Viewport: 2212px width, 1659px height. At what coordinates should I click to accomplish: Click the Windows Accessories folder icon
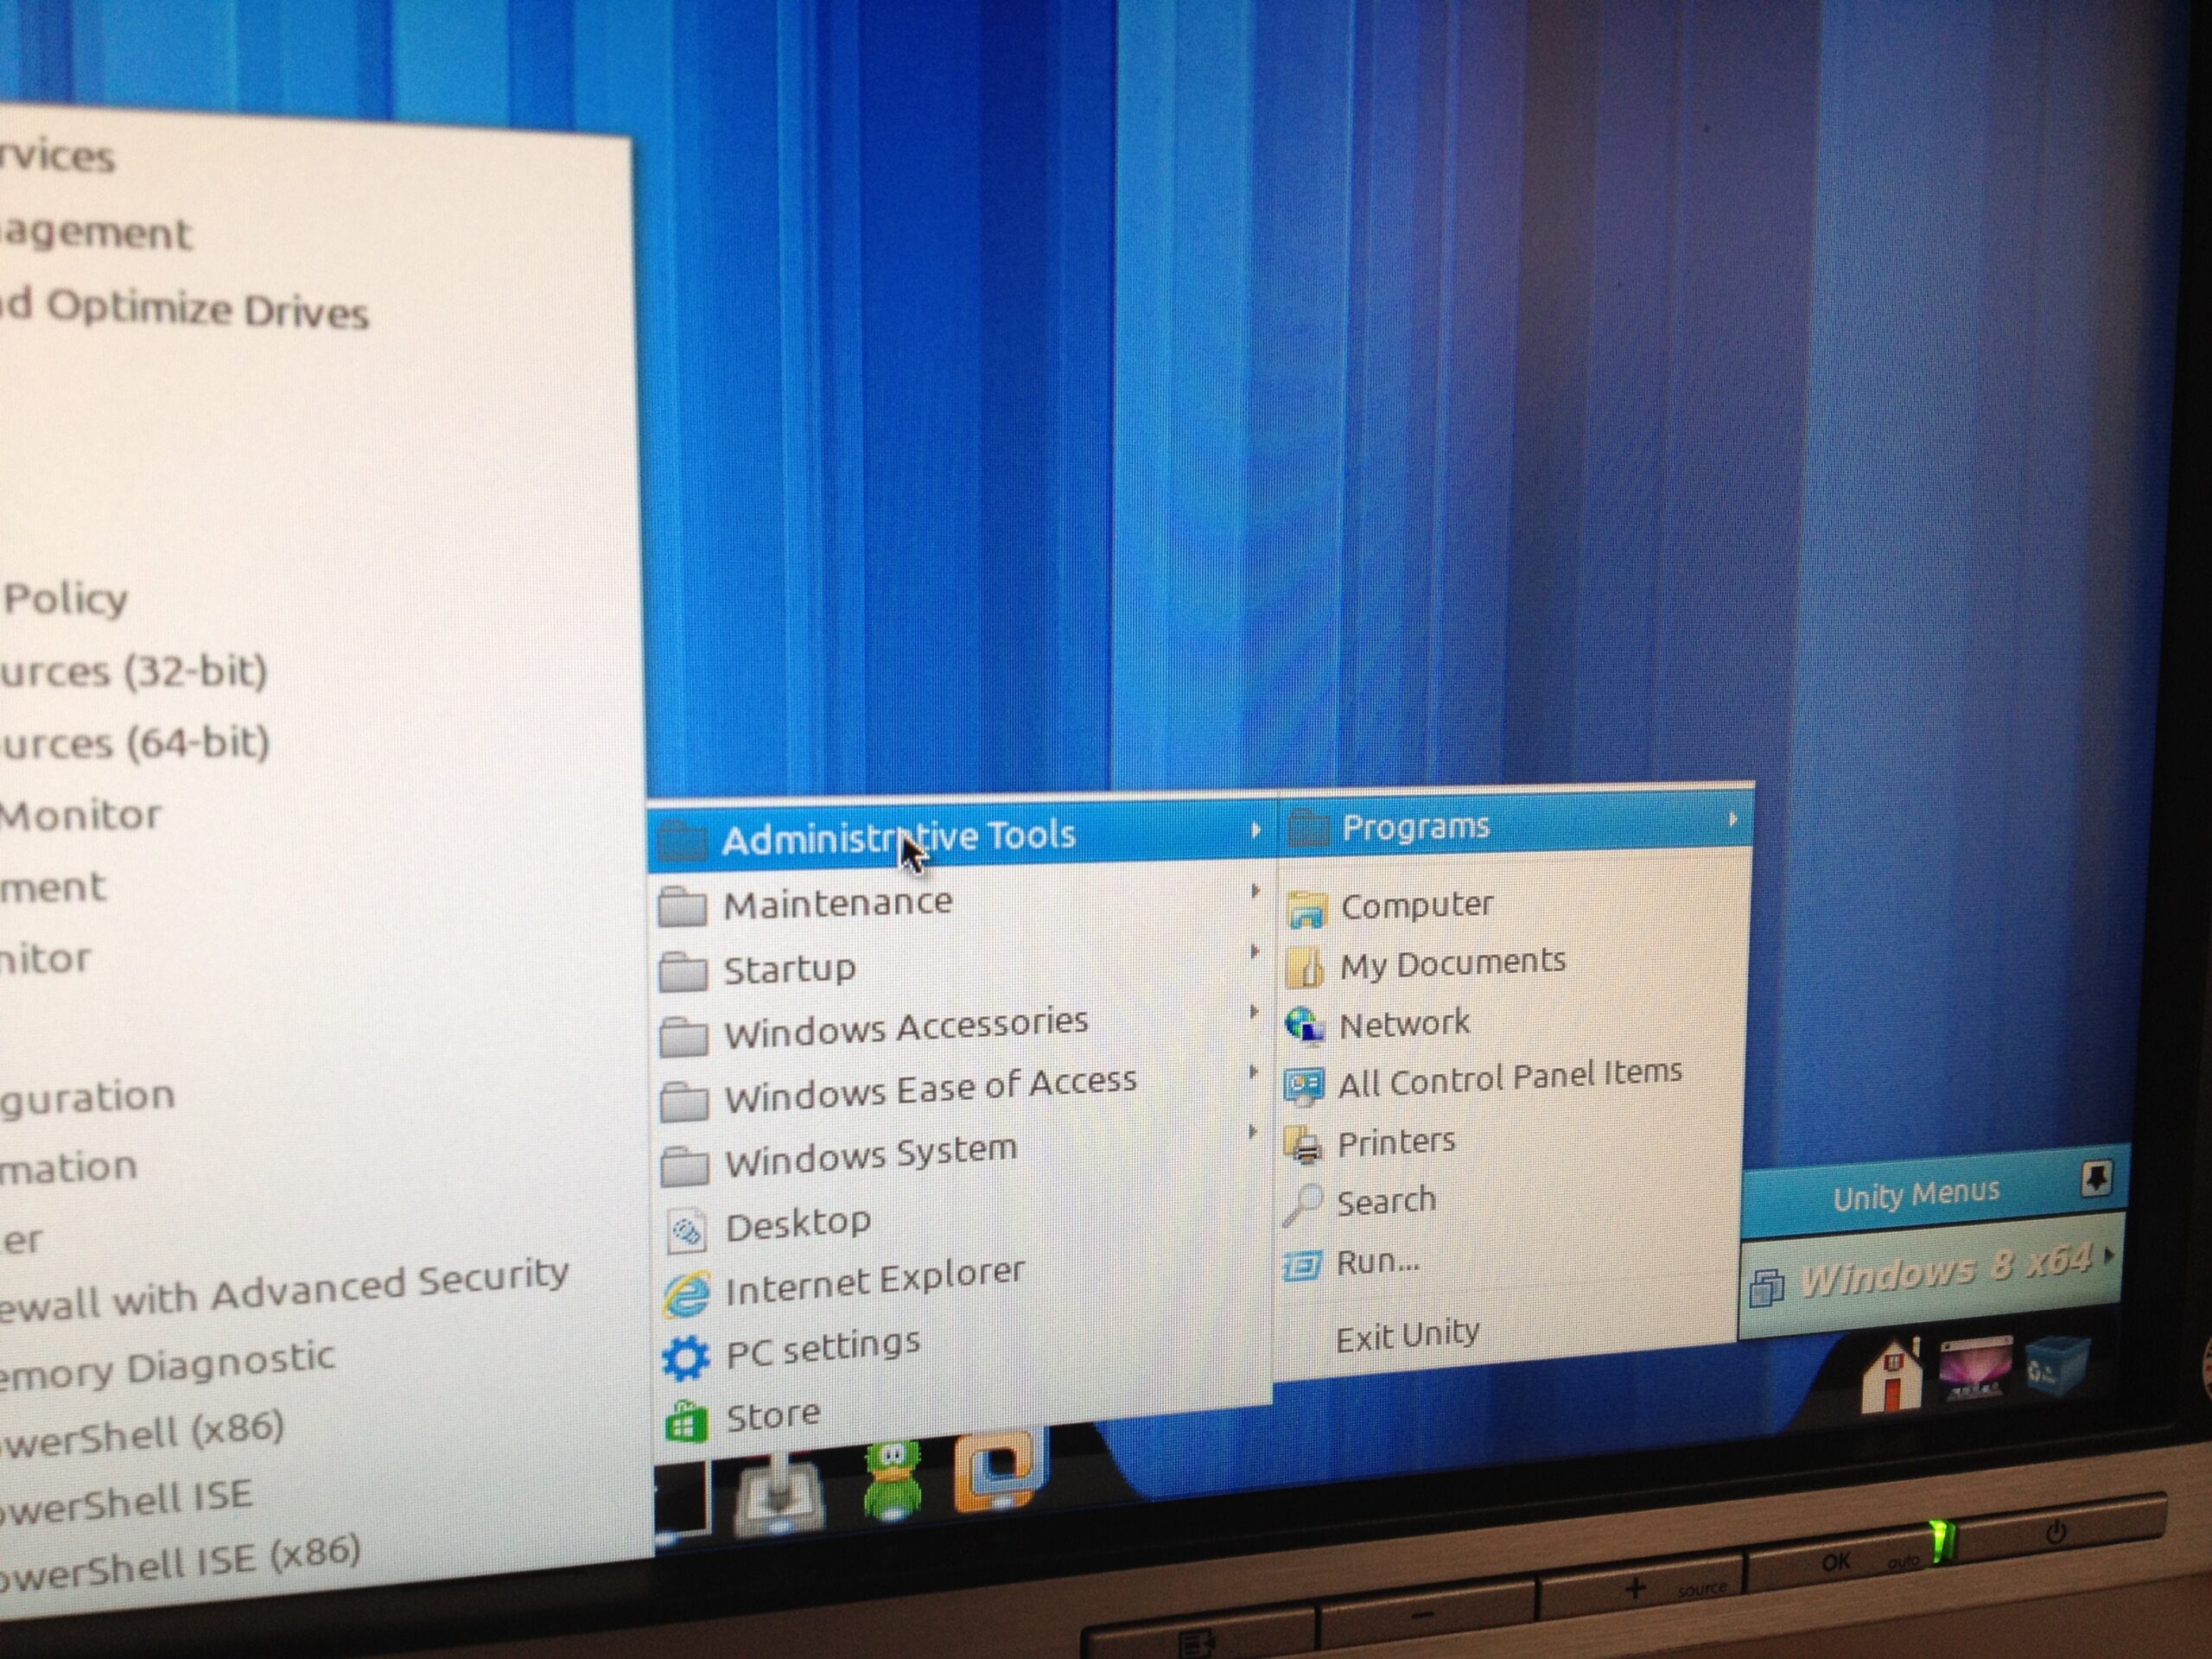684,1037
